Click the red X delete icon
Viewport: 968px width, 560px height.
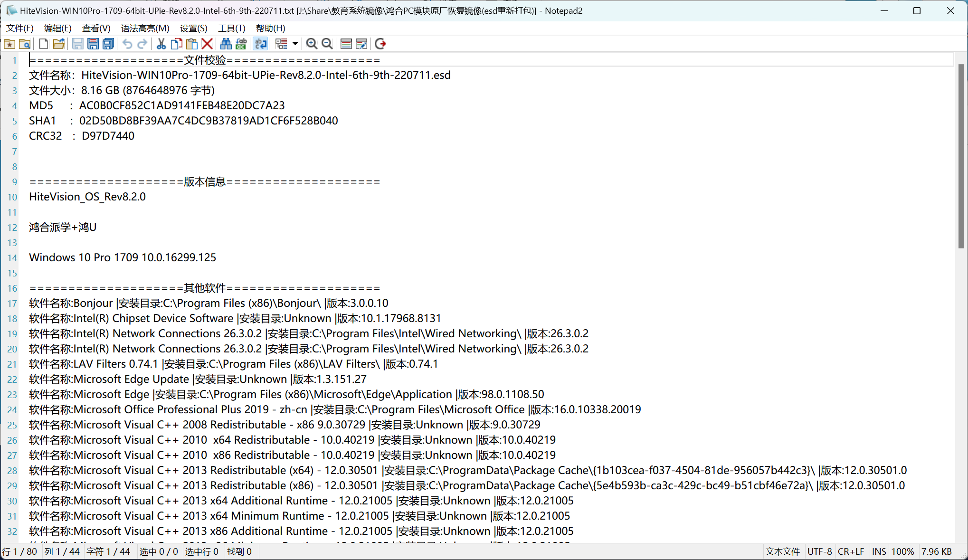(207, 44)
